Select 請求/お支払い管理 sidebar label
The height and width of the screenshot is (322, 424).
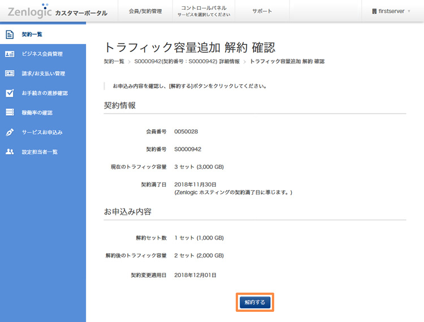(x=44, y=73)
